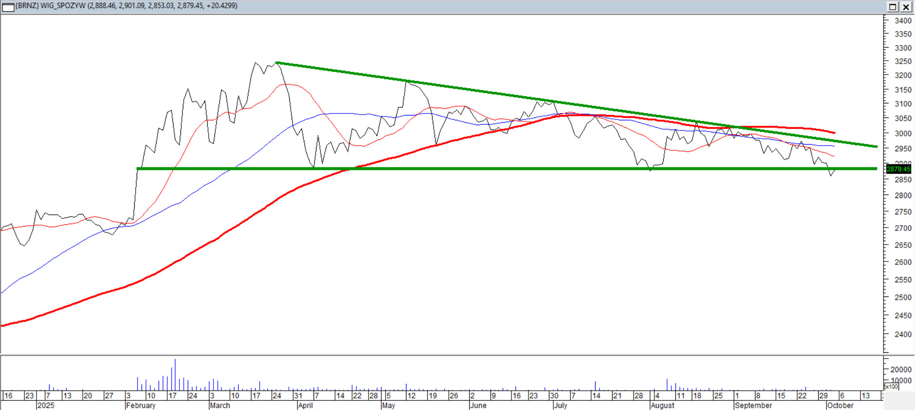The width and height of the screenshot is (915, 410).
Task: Click the 20000 volume scale value
Action: coord(901,370)
